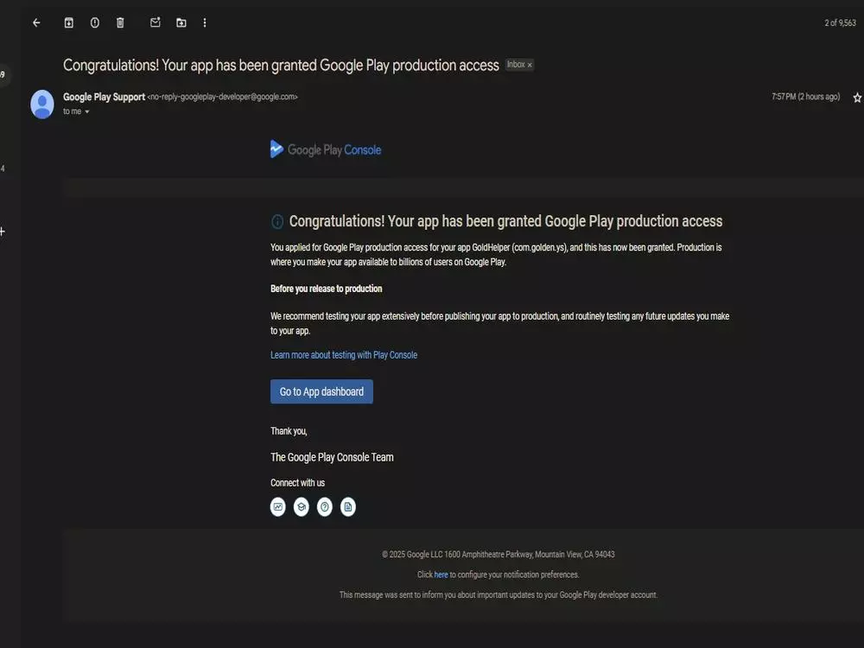Click the stats icon under Connect with us
The height and width of the screenshot is (648, 864).
pyautogui.click(x=277, y=506)
